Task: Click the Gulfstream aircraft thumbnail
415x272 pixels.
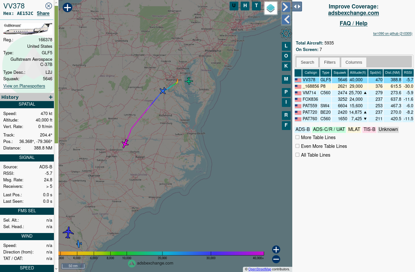Action: (28, 29)
